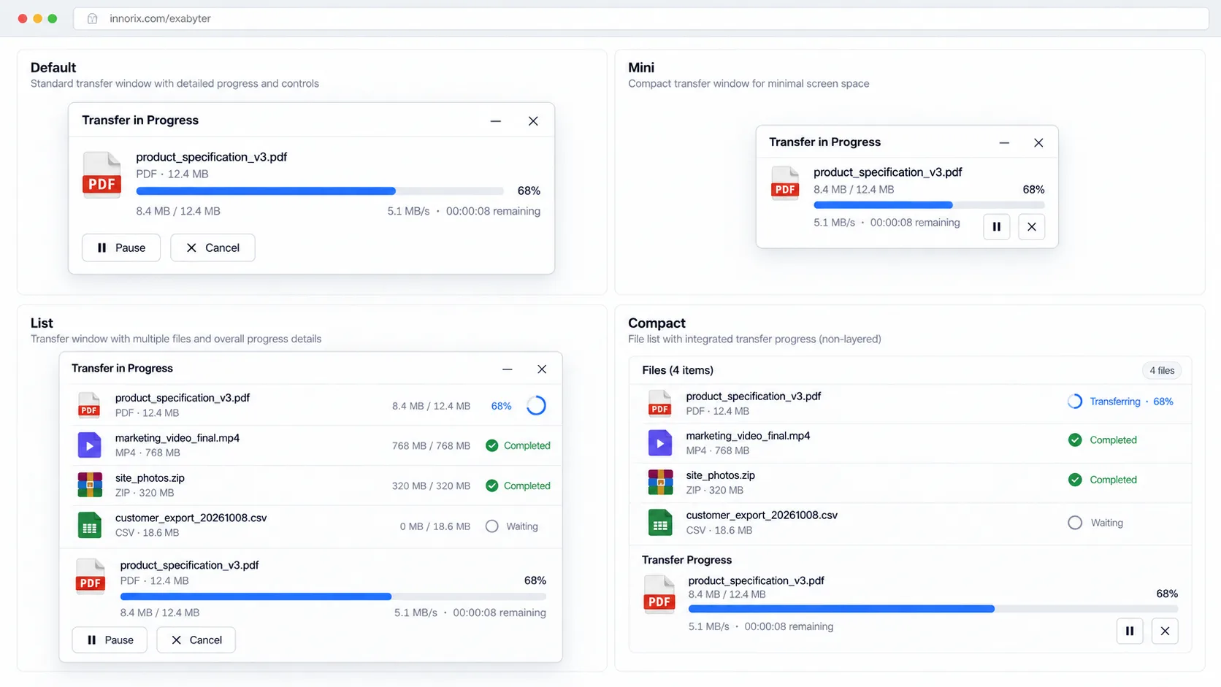Cancel the transfer in the Default window
The width and height of the screenshot is (1221, 687).
[213, 247]
